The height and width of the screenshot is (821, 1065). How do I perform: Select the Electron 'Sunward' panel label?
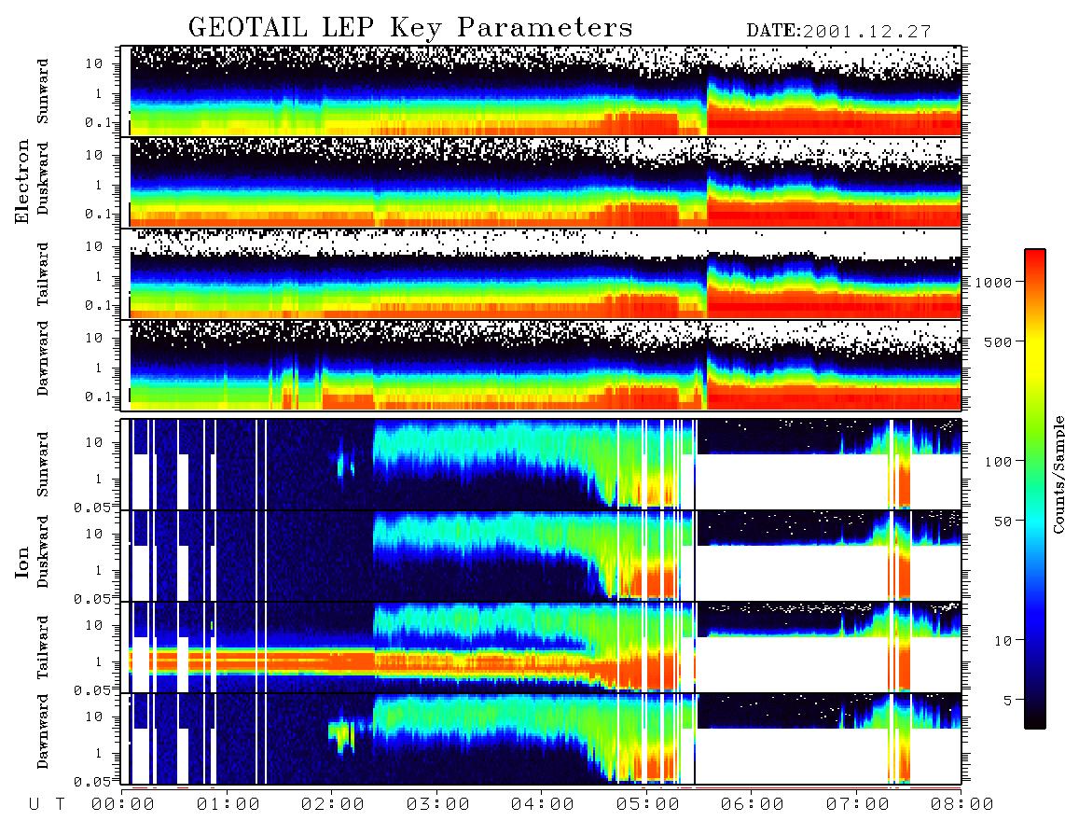click(43, 91)
